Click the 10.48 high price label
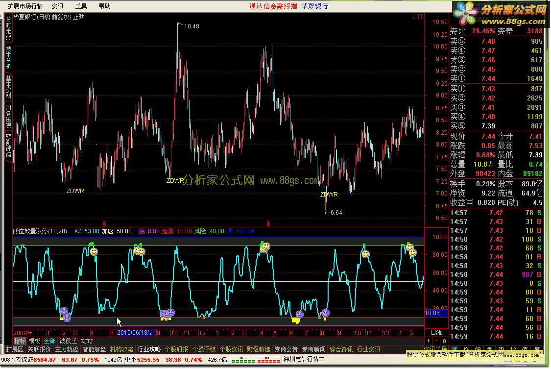 tap(192, 26)
